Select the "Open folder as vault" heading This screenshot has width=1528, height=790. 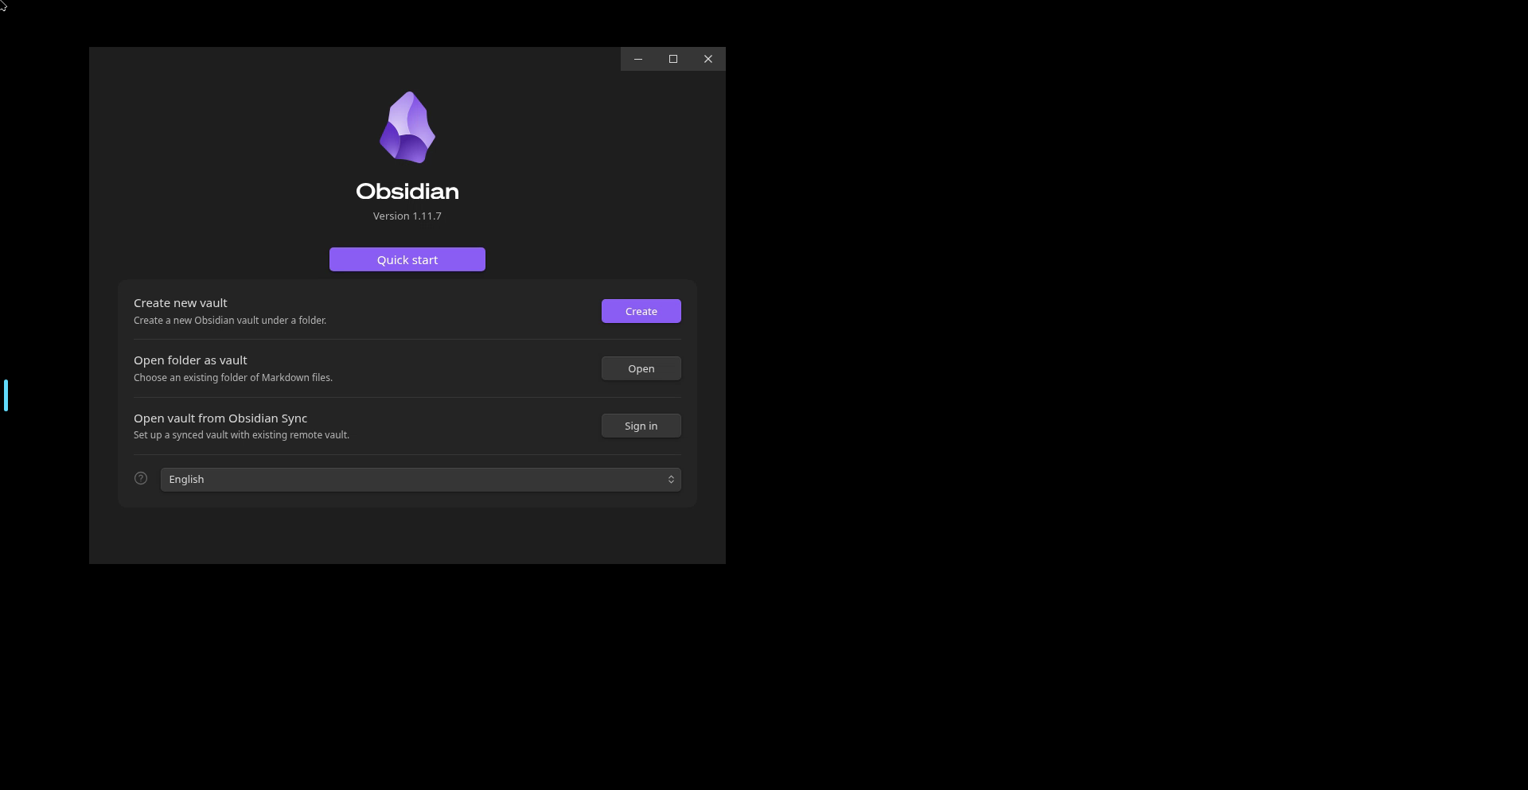(190, 360)
